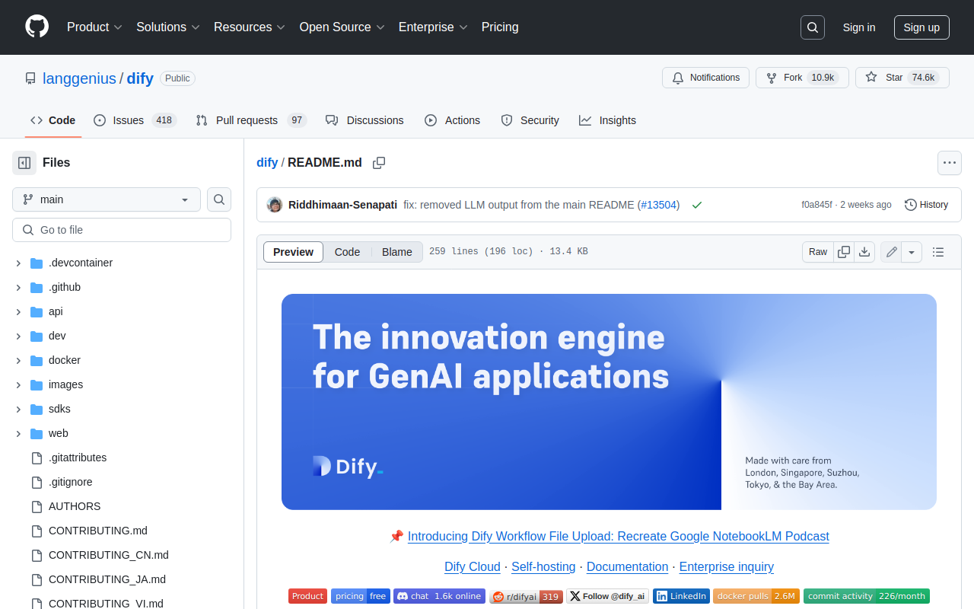This screenshot has width=974, height=609.
Task: Open the docker pulls badge
Action: pyautogui.click(x=756, y=596)
